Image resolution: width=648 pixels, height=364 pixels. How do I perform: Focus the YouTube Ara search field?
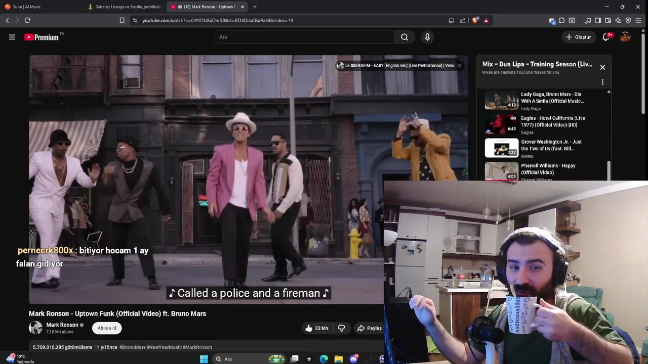pyautogui.click(x=304, y=37)
